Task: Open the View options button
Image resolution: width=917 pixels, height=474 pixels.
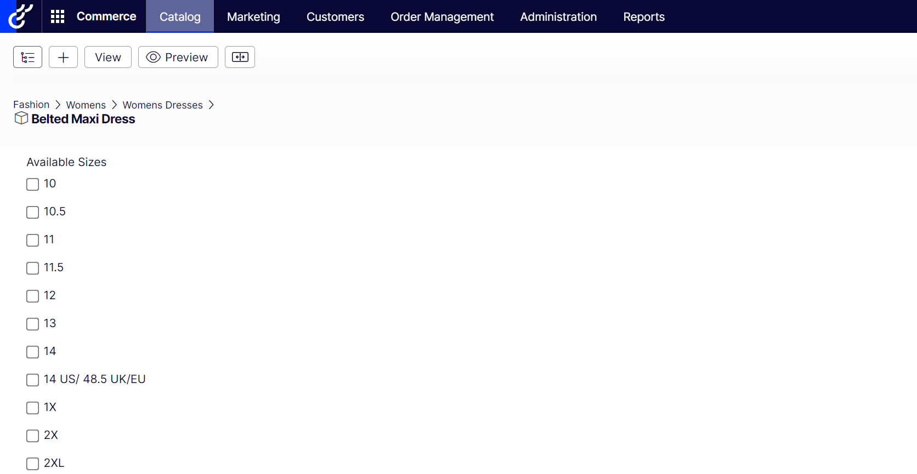Action: click(108, 57)
